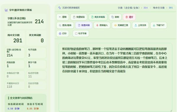The width and height of the screenshot is (177, 112).
Task: Click the 英文单词数 card showing 0
Action: [x=36, y=38]
